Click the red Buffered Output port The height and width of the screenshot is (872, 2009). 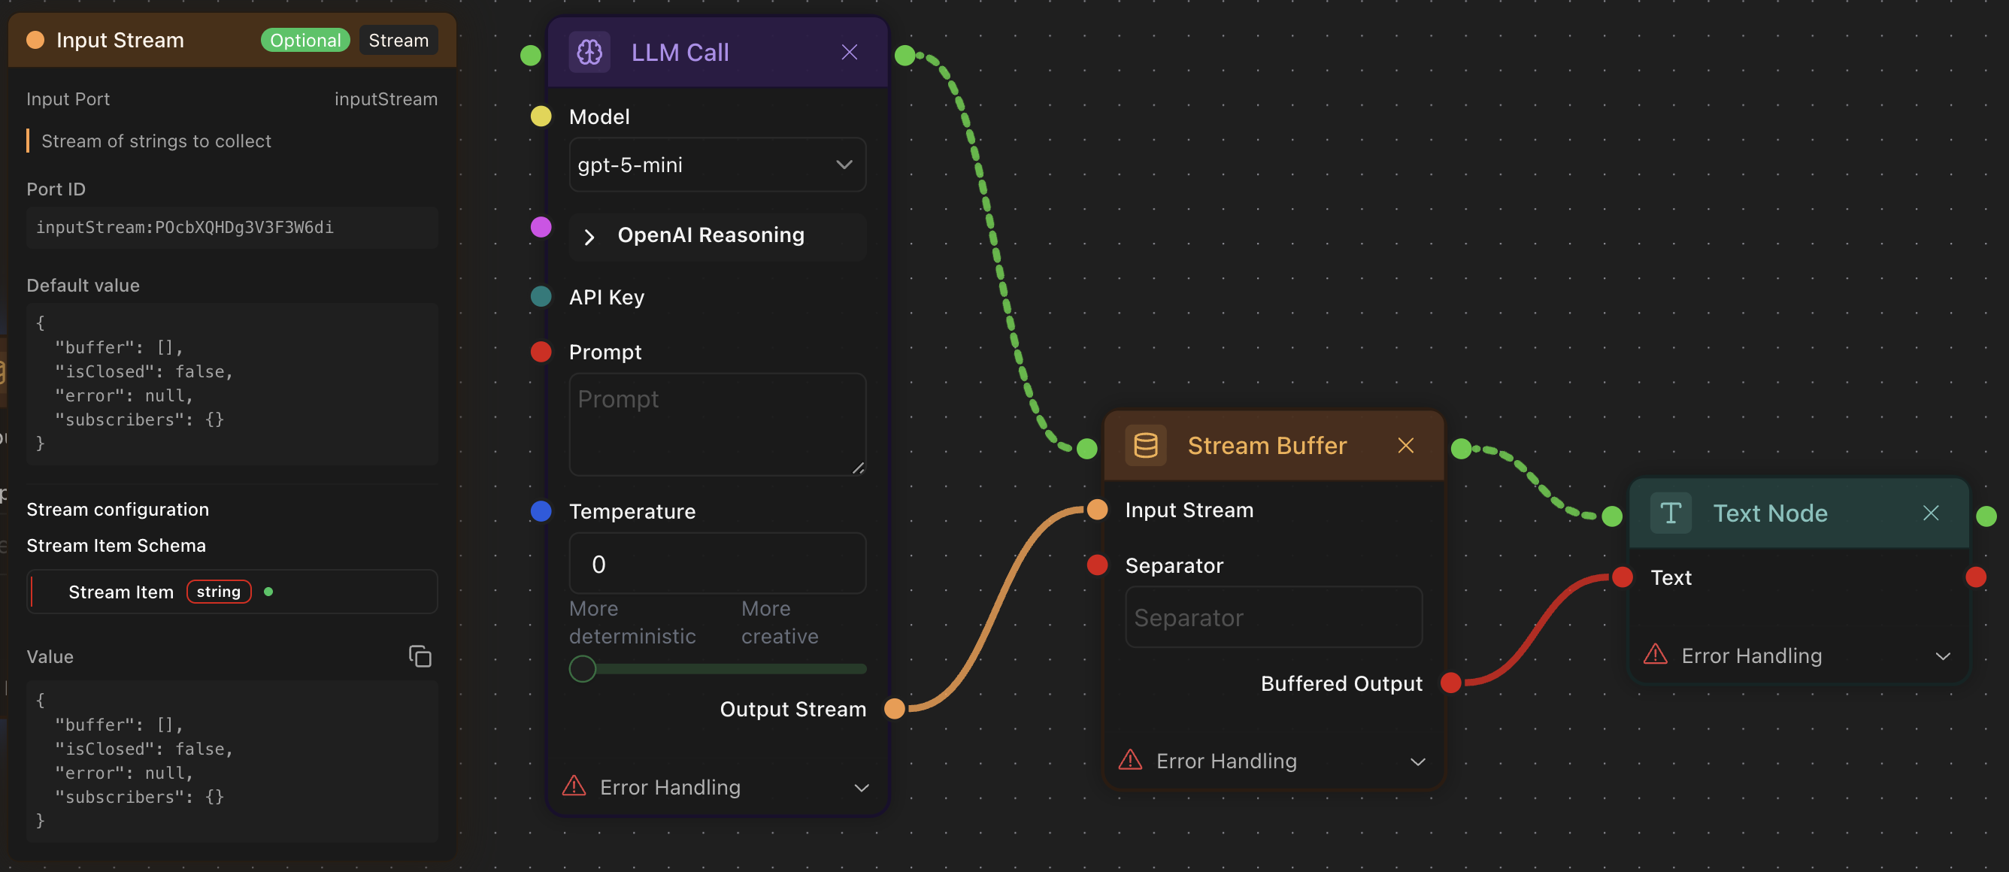tap(1450, 683)
